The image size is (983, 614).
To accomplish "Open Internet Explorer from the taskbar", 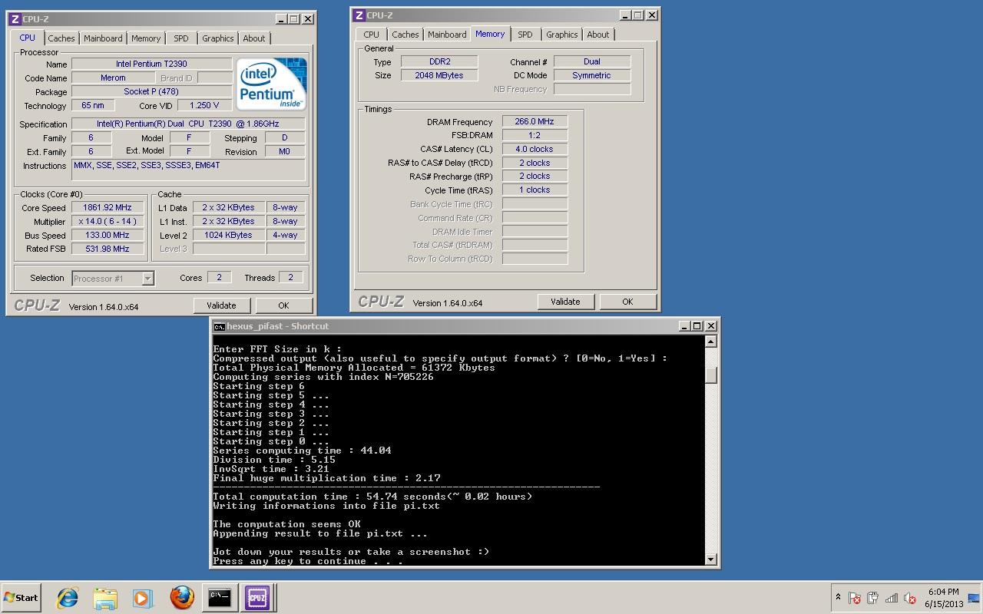I will pyautogui.click(x=68, y=597).
